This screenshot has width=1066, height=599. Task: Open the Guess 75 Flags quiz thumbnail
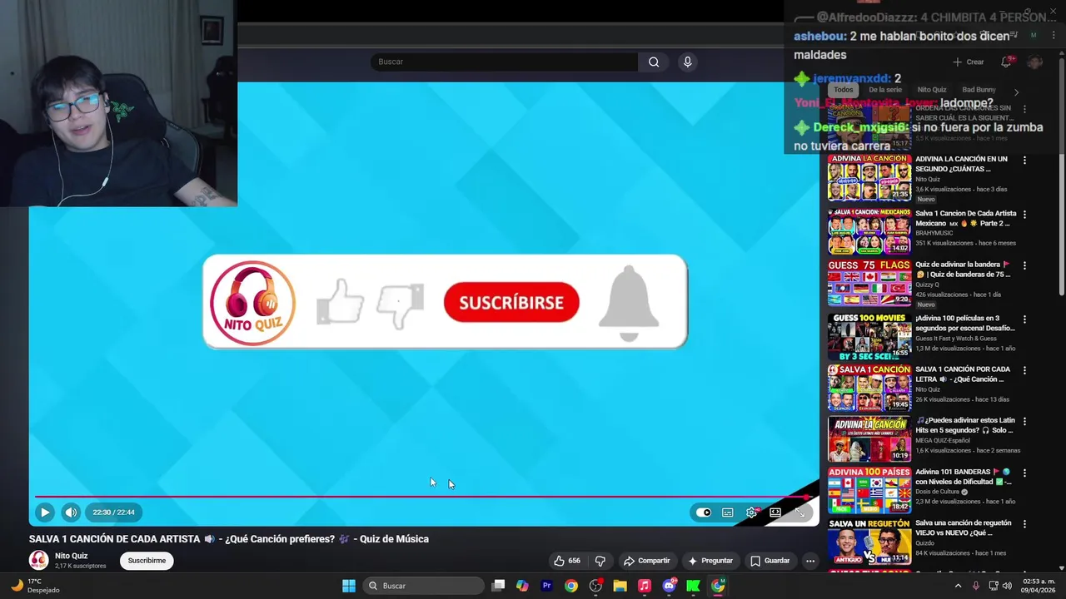[x=869, y=283]
